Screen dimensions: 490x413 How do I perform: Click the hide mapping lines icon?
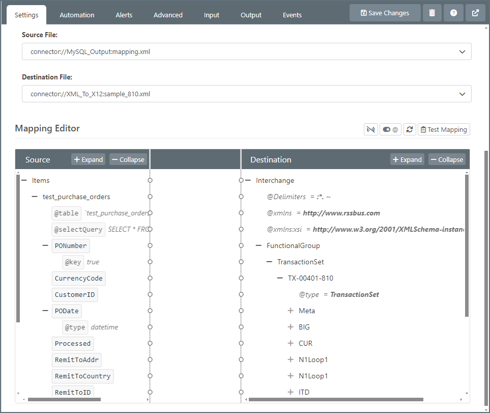click(x=371, y=129)
